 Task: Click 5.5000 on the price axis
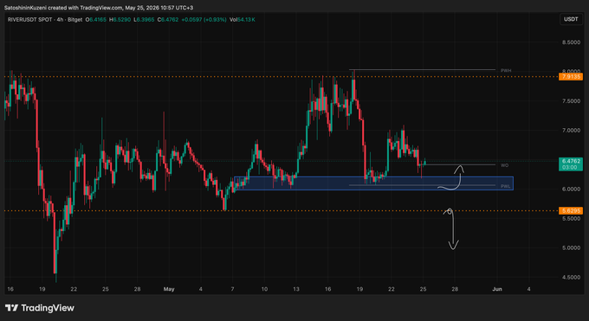(x=571, y=219)
